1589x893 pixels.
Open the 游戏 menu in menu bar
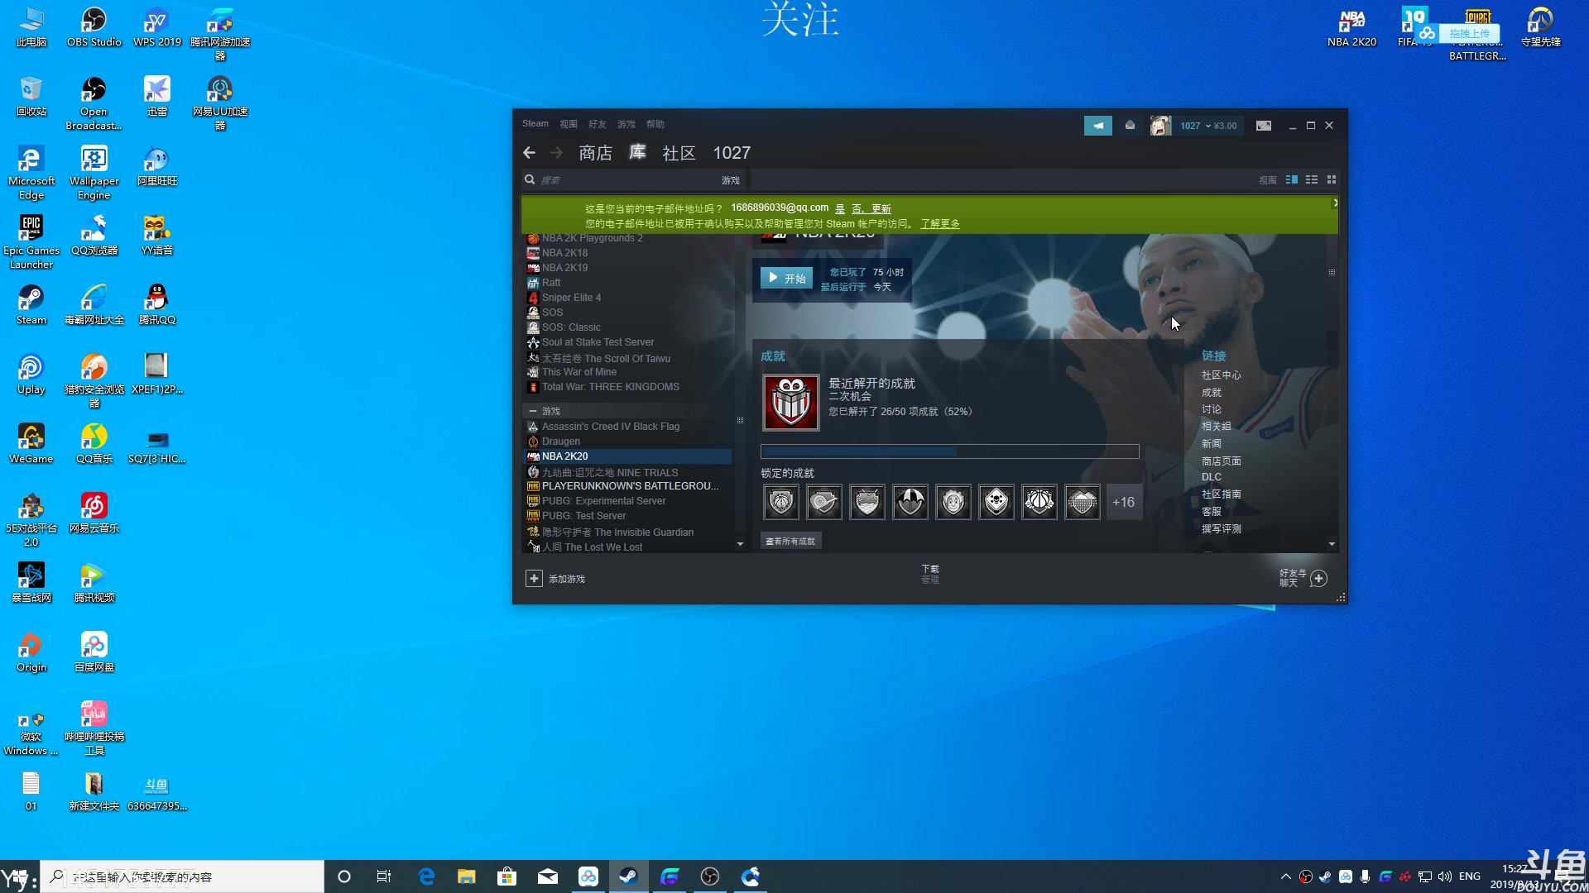point(626,124)
